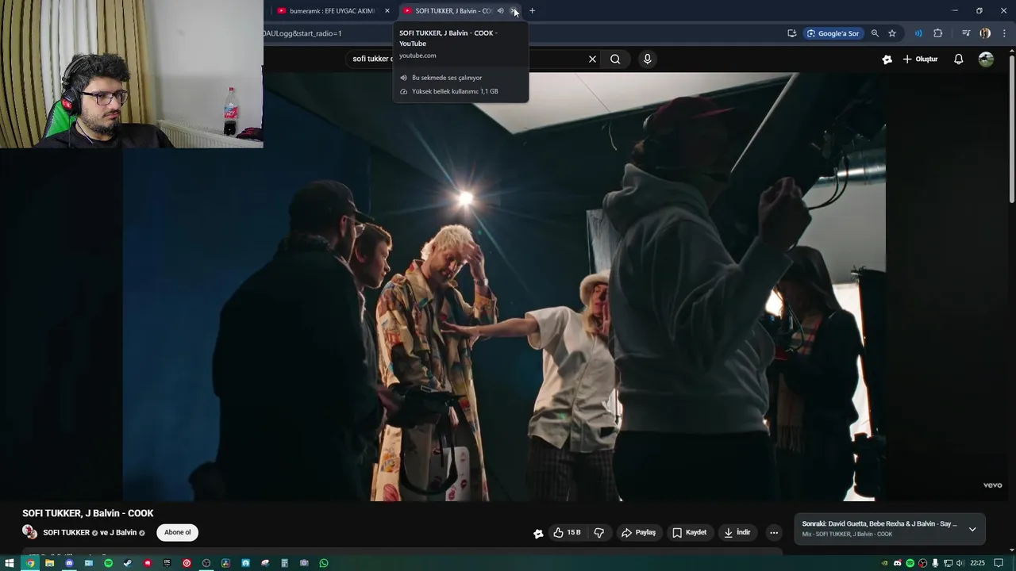The height and width of the screenshot is (571, 1016).
Task: Expand the Sonraki mix playlist chevron
Action: point(972,529)
